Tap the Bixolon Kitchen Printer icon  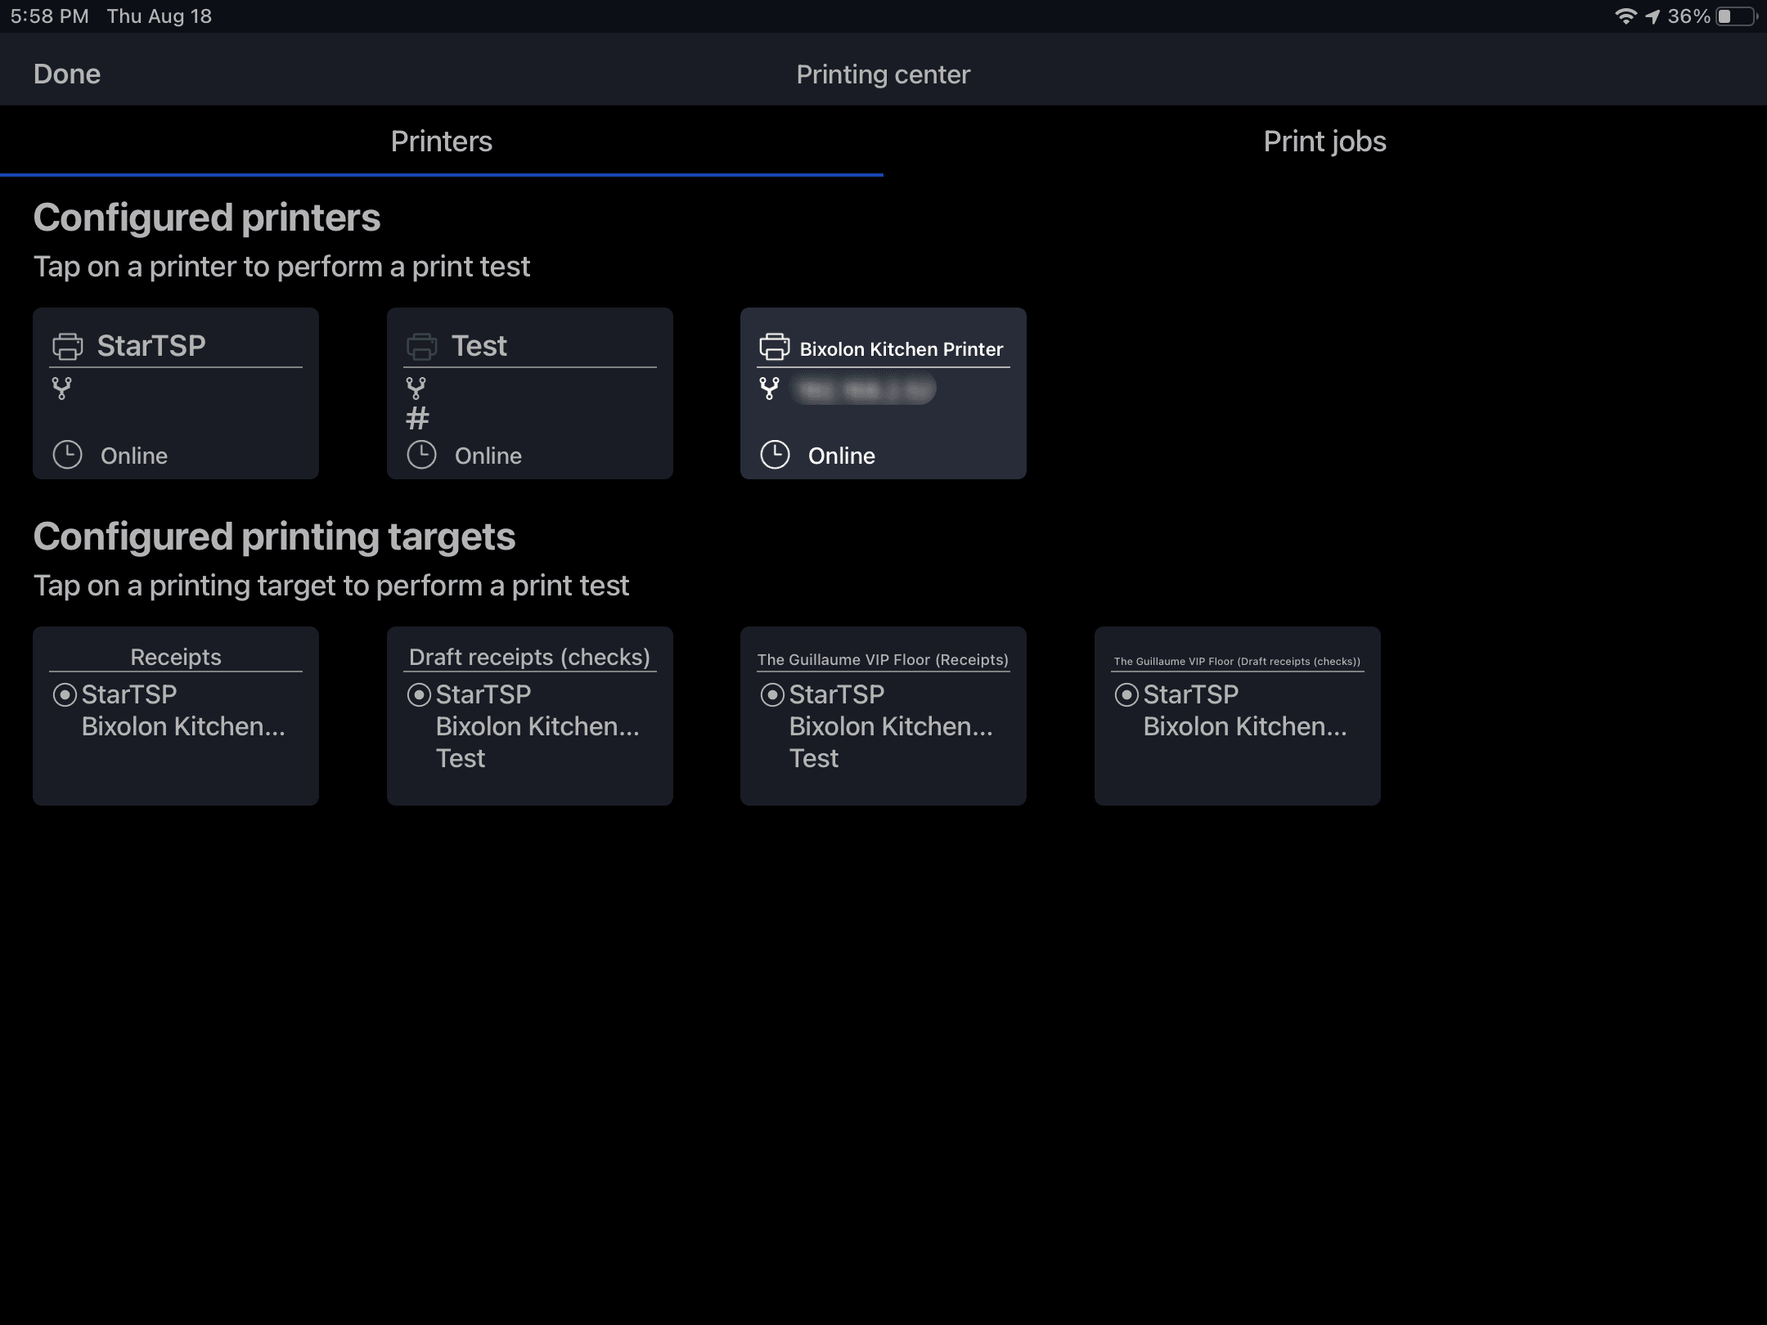coord(774,347)
